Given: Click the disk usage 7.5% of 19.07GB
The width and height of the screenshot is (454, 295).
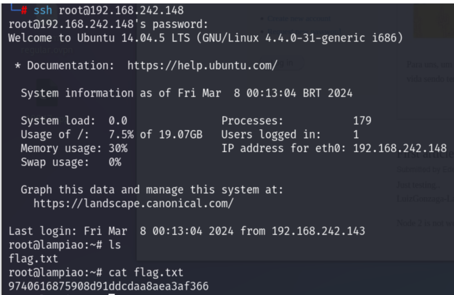Looking at the screenshot, I should 155,135.
